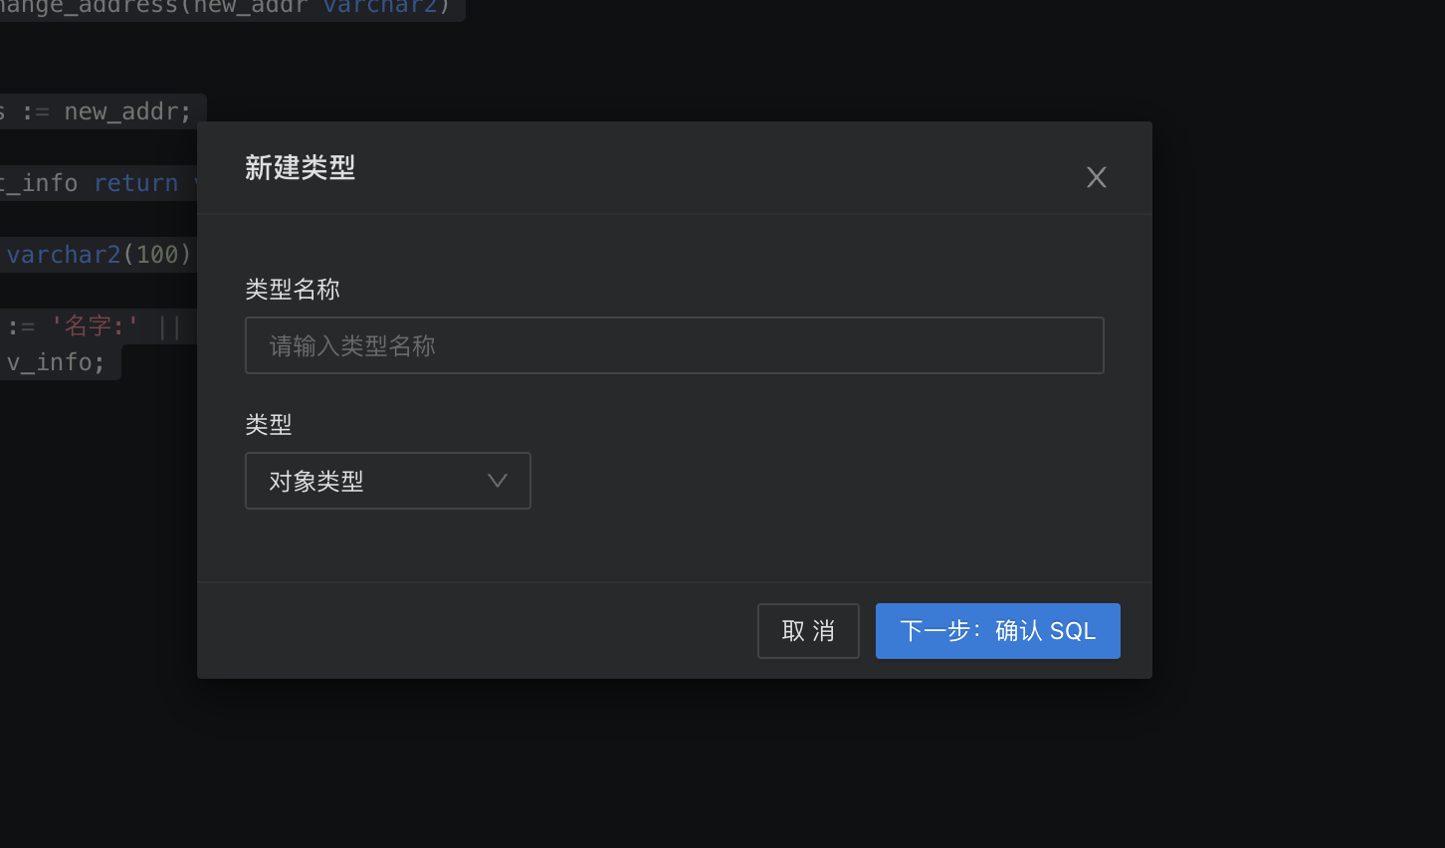The image size is (1445, 848).
Task: Click the placeholder text 请输入类型名称
Action: coord(352,345)
